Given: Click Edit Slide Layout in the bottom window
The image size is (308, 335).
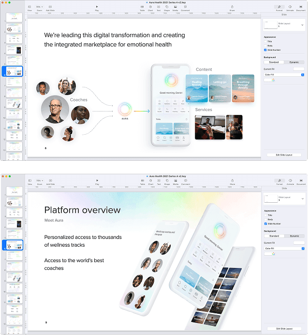Looking at the screenshot, I should pyautogui.click(x=284, y=329).
